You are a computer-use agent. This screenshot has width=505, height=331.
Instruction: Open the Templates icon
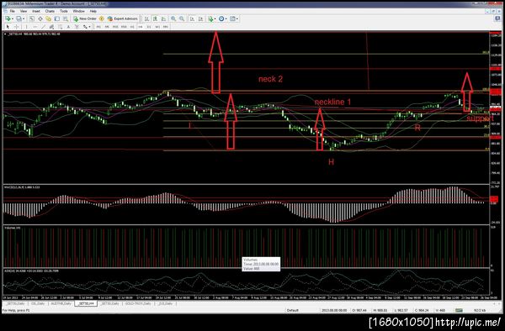pos(232,18)
